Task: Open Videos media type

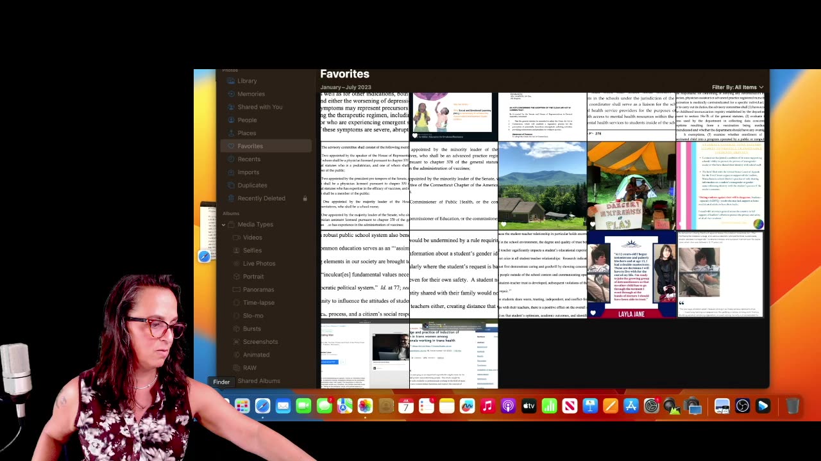Action: click(x=252, y=237)
